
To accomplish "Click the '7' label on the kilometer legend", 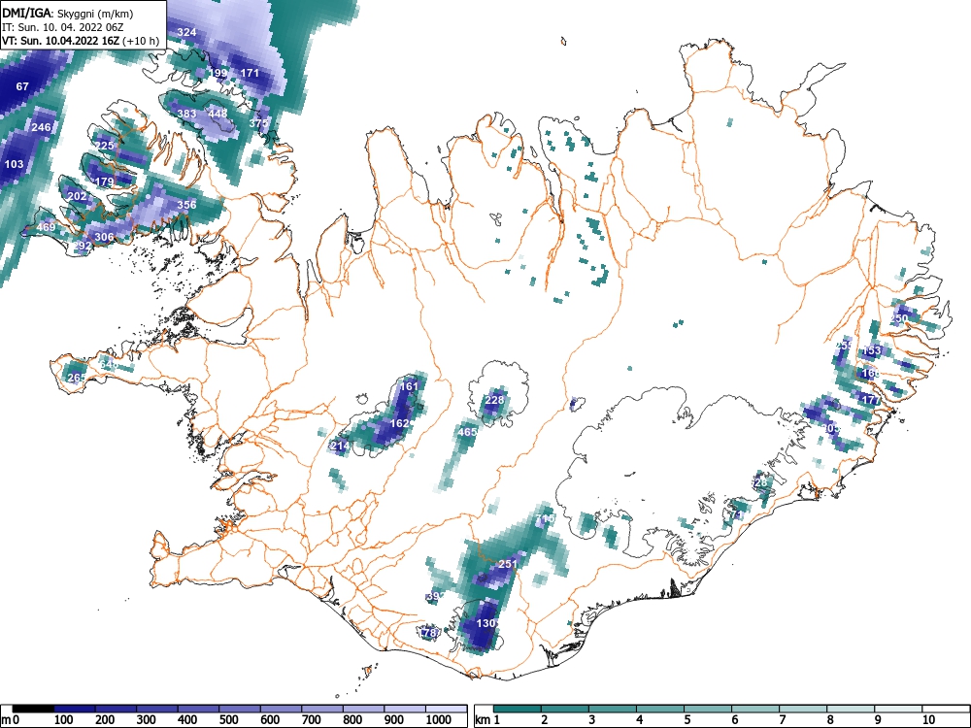I will click(x=782, y=720).
